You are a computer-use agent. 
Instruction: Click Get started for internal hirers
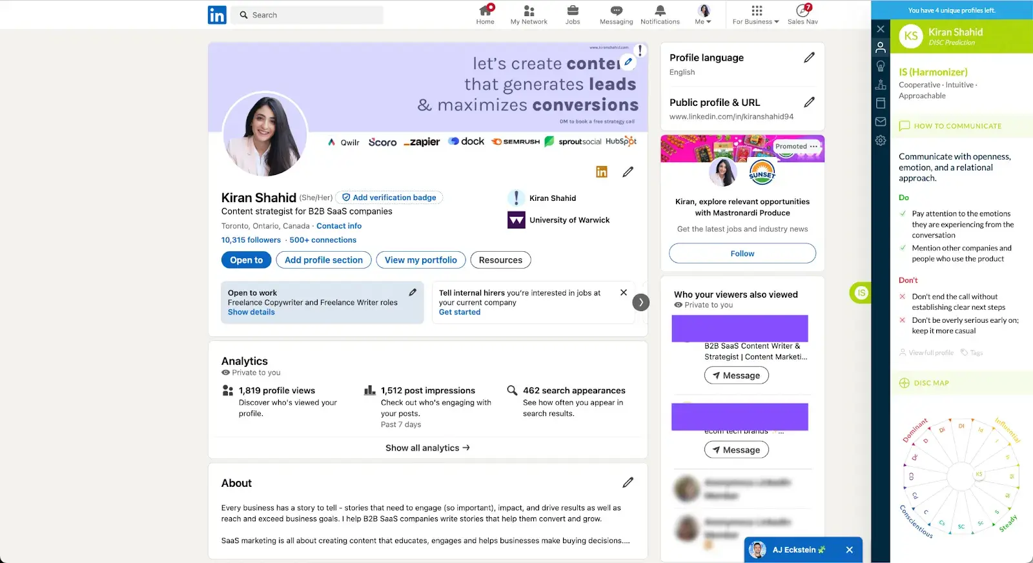click(x=460, y=312)
